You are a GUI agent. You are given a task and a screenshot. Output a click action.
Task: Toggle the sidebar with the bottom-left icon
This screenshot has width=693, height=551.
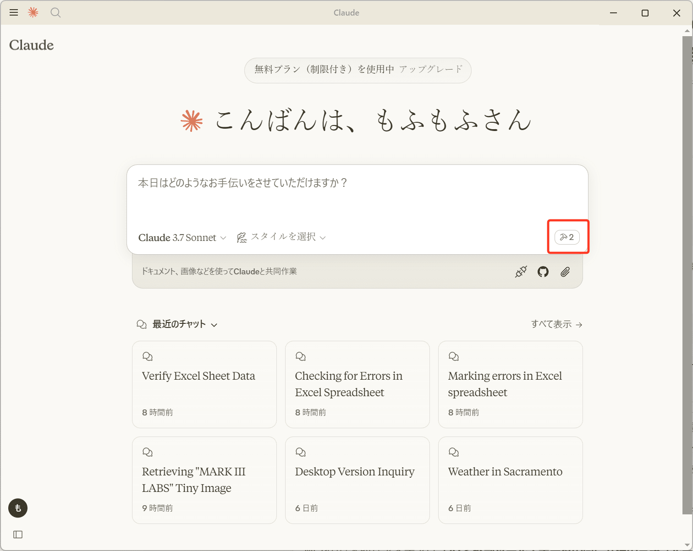click(x=18, y=535)
